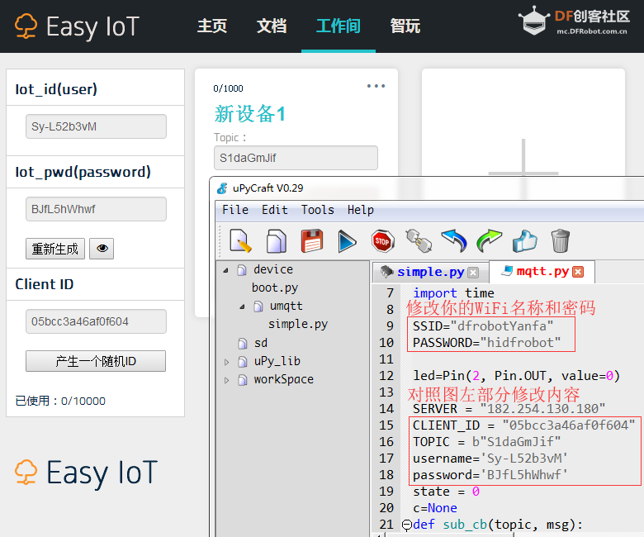Click the Connect plug icon in uPyCraft toolbar
This screenshot has width=644, height=537.
pos(418,240)
